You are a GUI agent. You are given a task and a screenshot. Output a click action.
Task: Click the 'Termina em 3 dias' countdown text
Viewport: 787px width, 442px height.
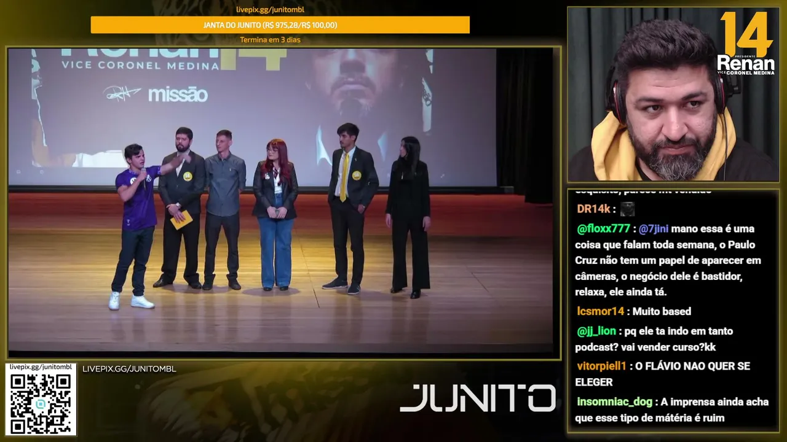click(x=270, y=40)
